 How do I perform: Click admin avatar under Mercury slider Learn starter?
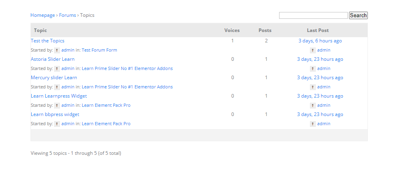click(x=57, y=87)
